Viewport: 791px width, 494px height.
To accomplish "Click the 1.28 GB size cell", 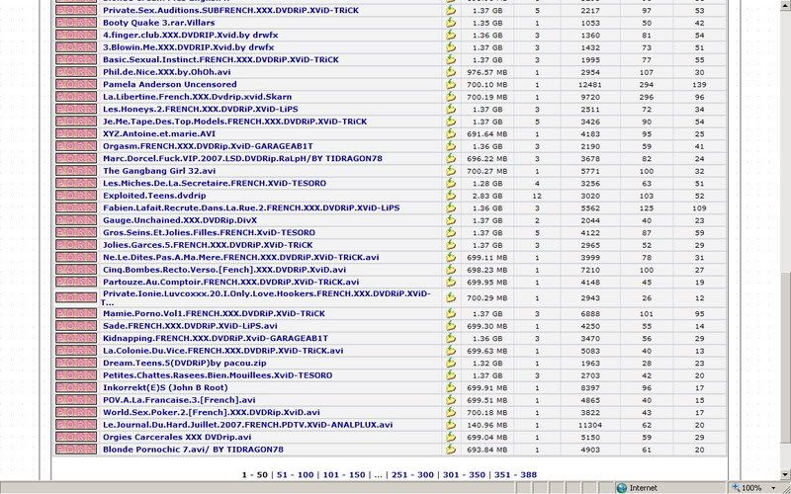I will coord(487,183).
